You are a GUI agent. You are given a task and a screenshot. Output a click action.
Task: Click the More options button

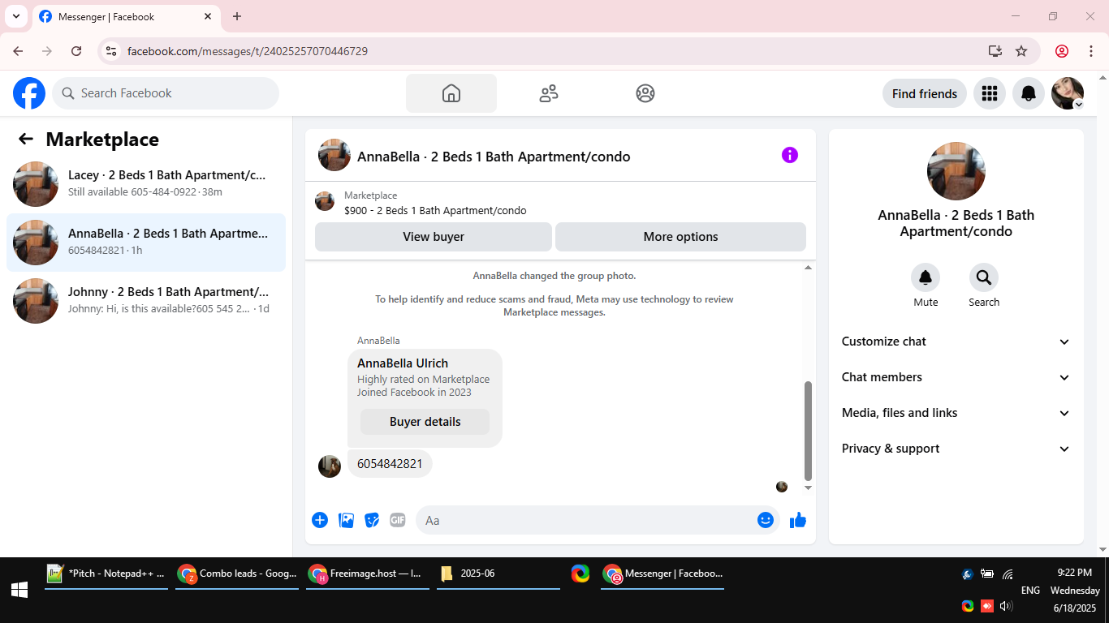[x=680, y=237]
